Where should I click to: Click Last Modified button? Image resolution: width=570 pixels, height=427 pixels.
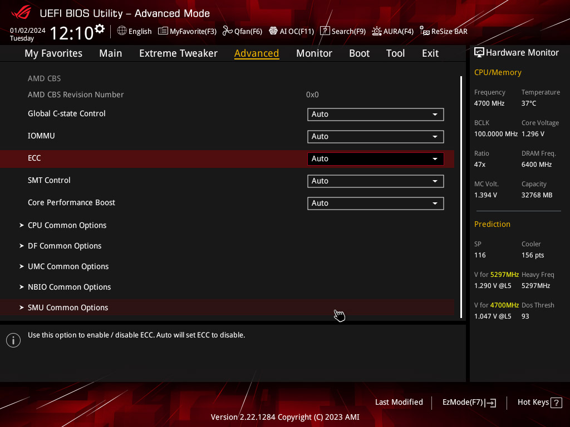[x=399, y=403]
